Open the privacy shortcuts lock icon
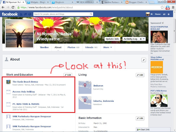Image resolution: width=176 pixels, height=132 pixels. [x=164, y=14]
